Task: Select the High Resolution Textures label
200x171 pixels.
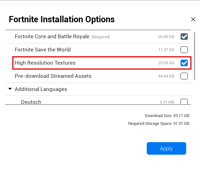Action: [45, 63]
